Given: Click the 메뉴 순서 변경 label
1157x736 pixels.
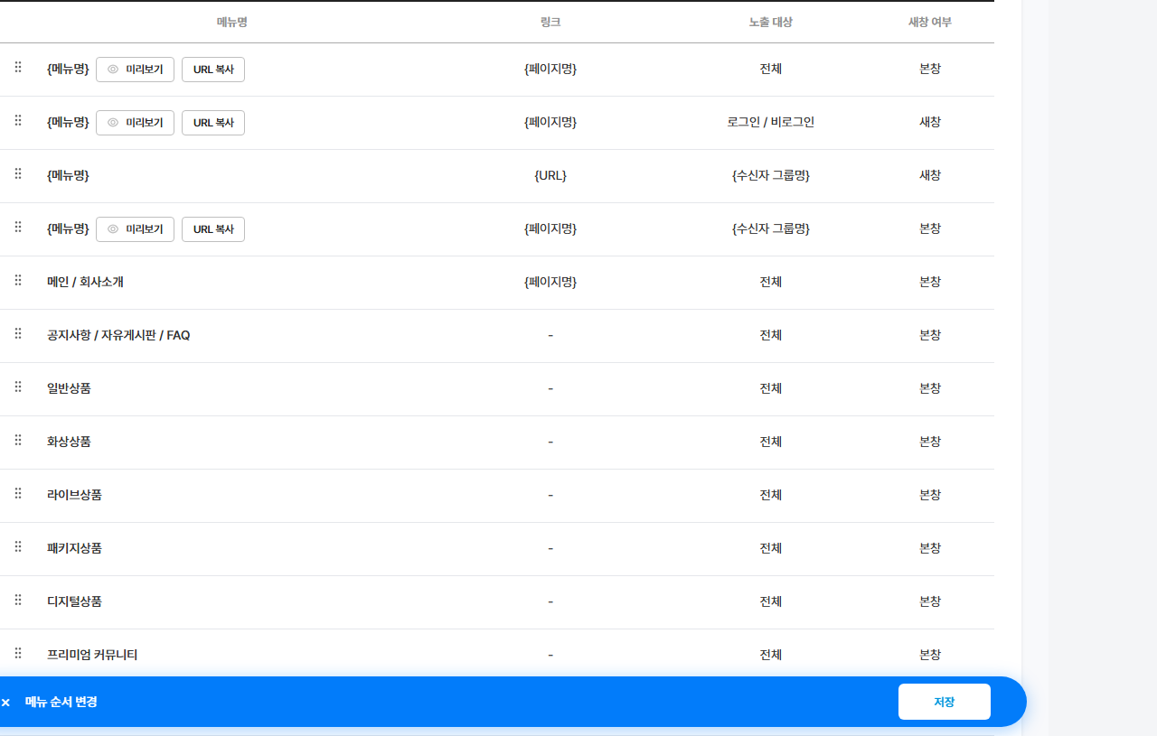Looking at the screenshot, I should coord(61,702).
